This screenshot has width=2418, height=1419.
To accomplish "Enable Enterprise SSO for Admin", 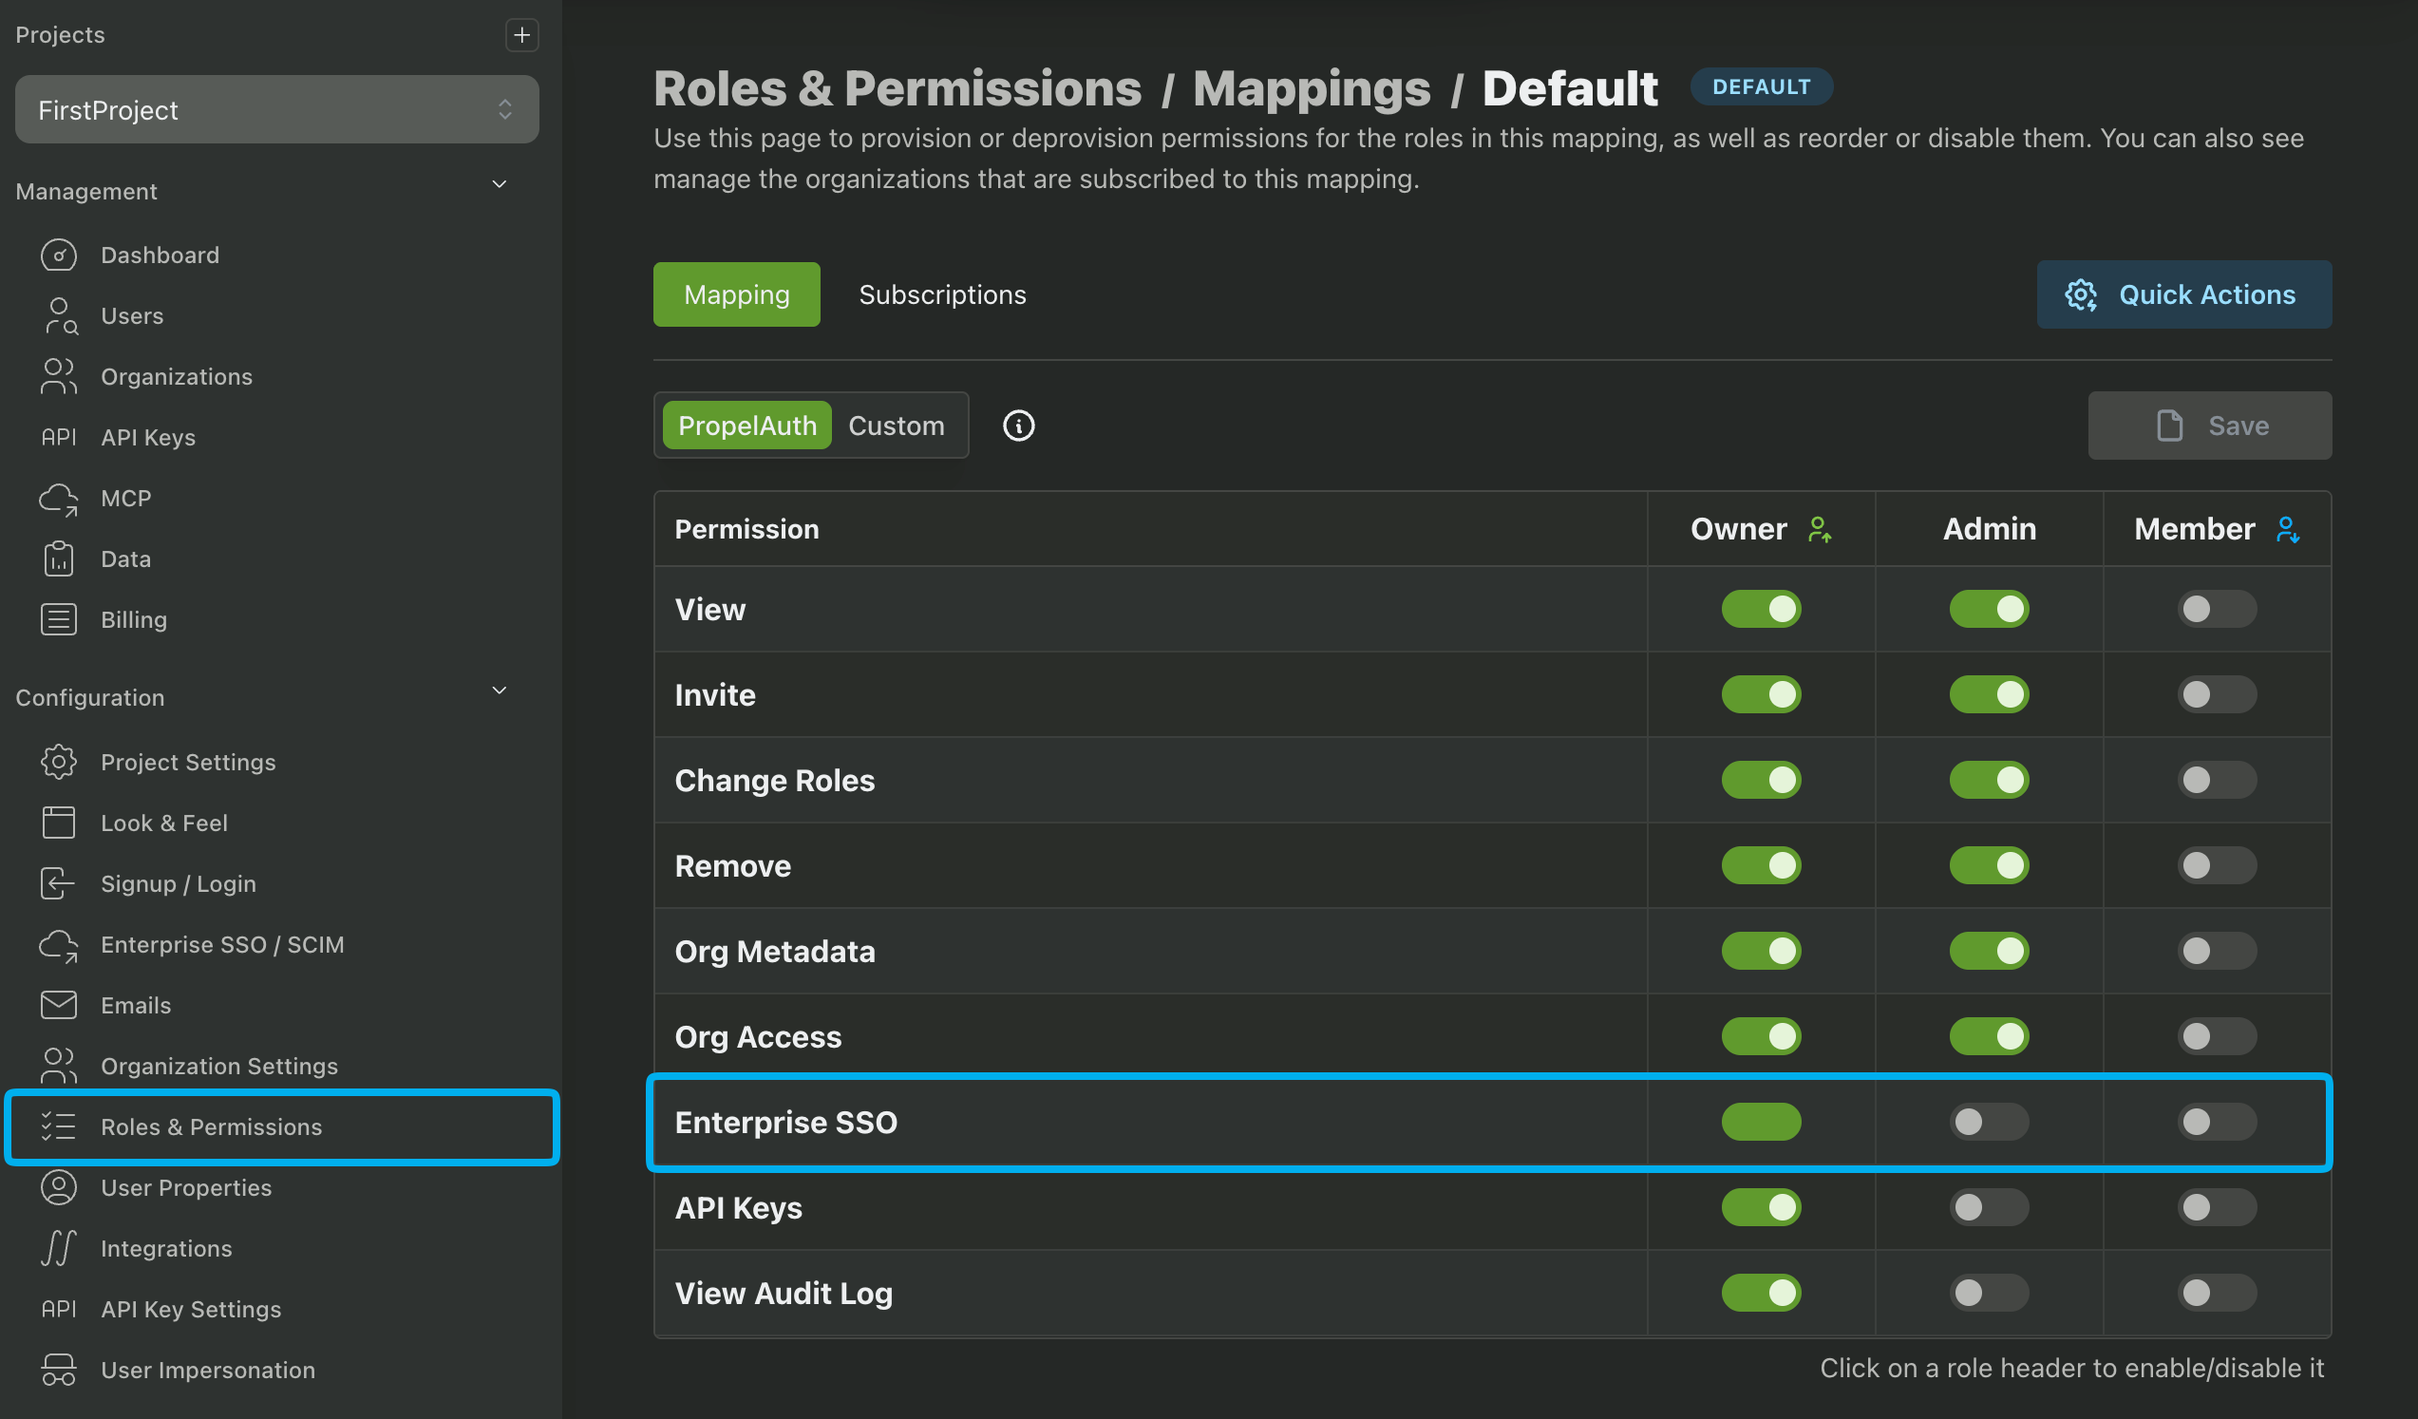I will click(x=1989, y=1122).
